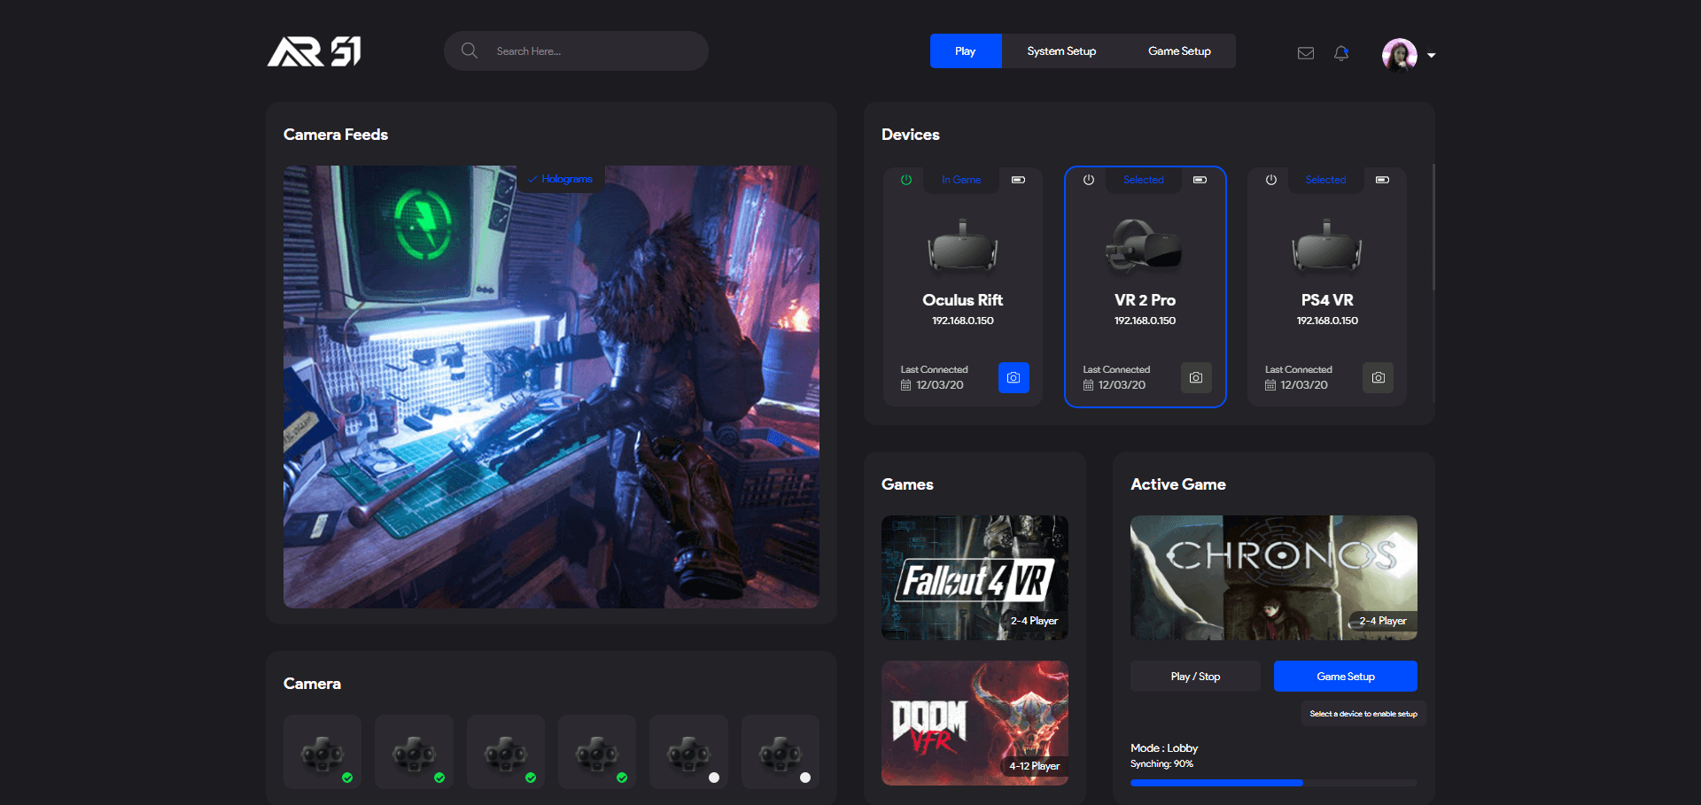Screen dimensions: 1701x805
Task: Click the Mode : Lobby text
Action: click(x=1164, y=748)
